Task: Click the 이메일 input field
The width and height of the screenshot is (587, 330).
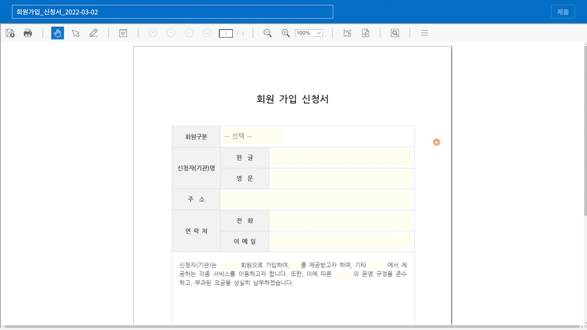Action: [x=341, y=241]
